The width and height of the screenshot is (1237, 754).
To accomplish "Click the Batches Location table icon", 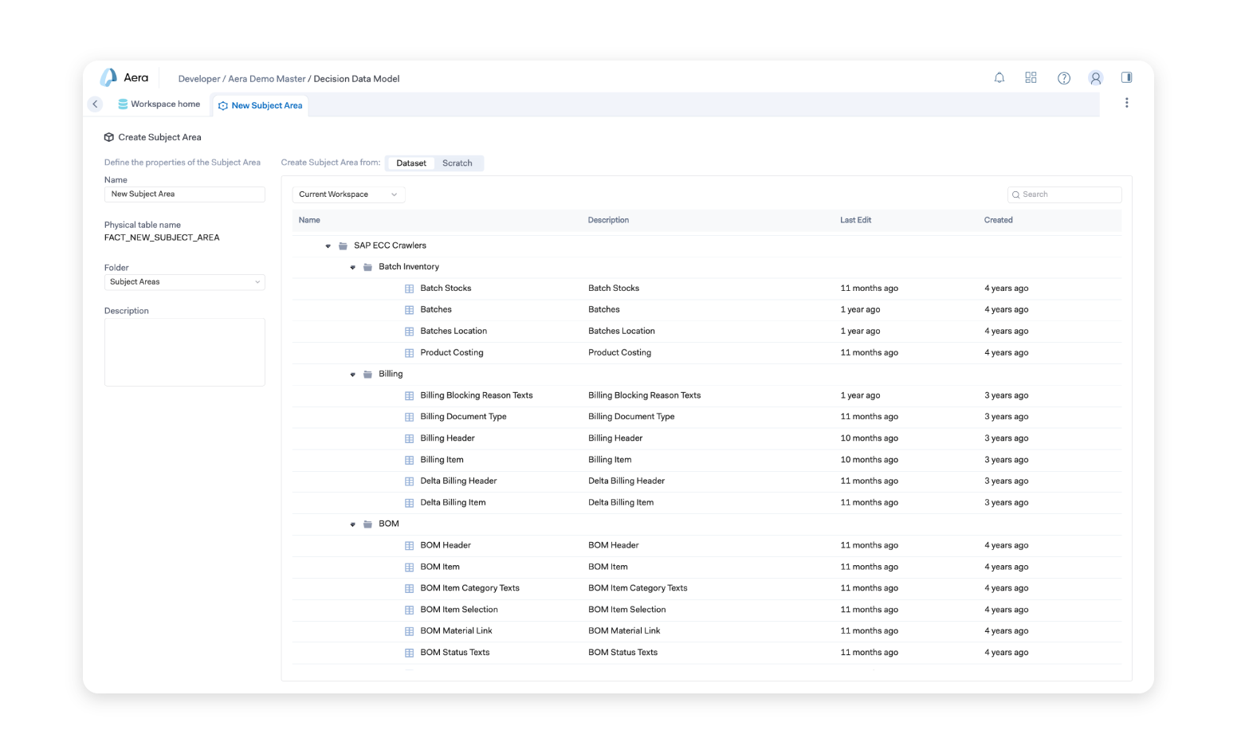I will [410, 332].
